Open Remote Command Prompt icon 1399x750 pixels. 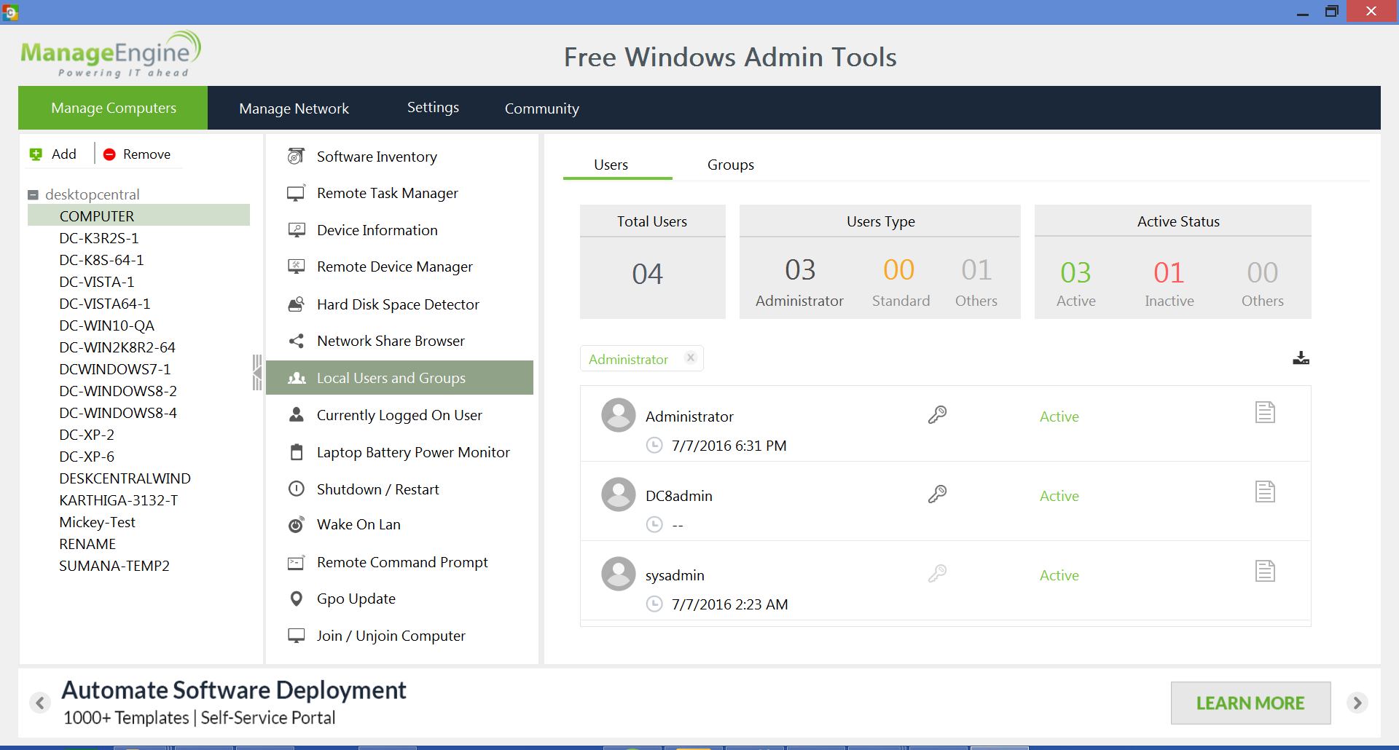pos(296,562)
